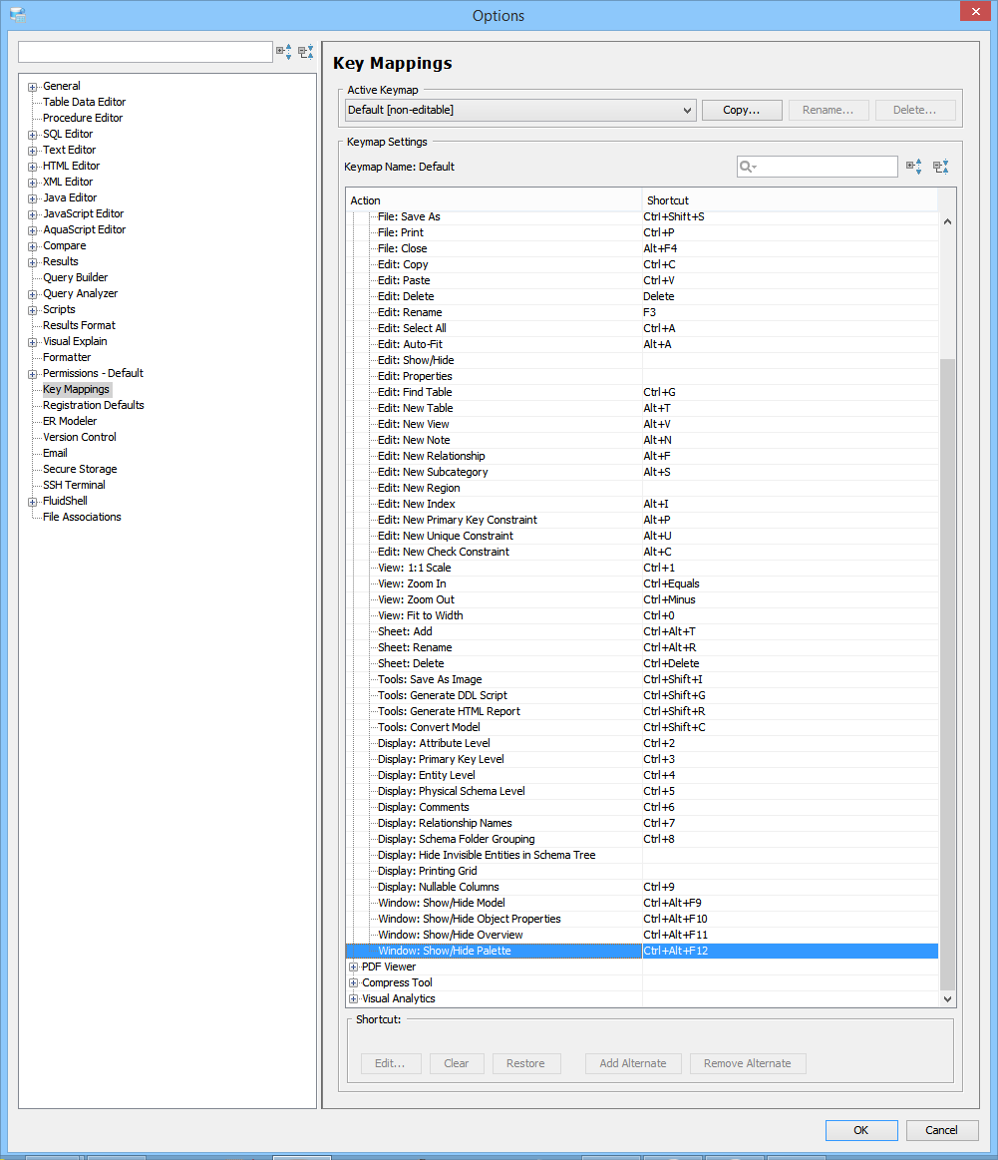The image size is (998, 1160).
Task: Select 'Sheet: Rename' action row
Action: (642, 648)
